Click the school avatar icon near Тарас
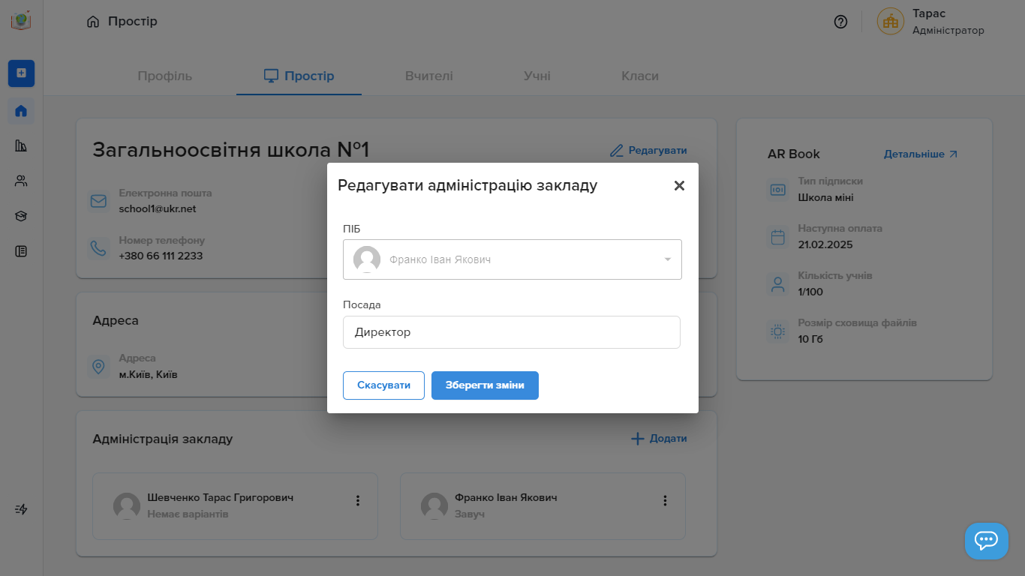This screenshot has height=576, width=1025. click(x=891, y=22)
